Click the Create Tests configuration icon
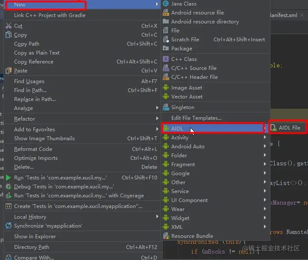The width and height of the screenshot is (308, 260). [x=9, y=206]
